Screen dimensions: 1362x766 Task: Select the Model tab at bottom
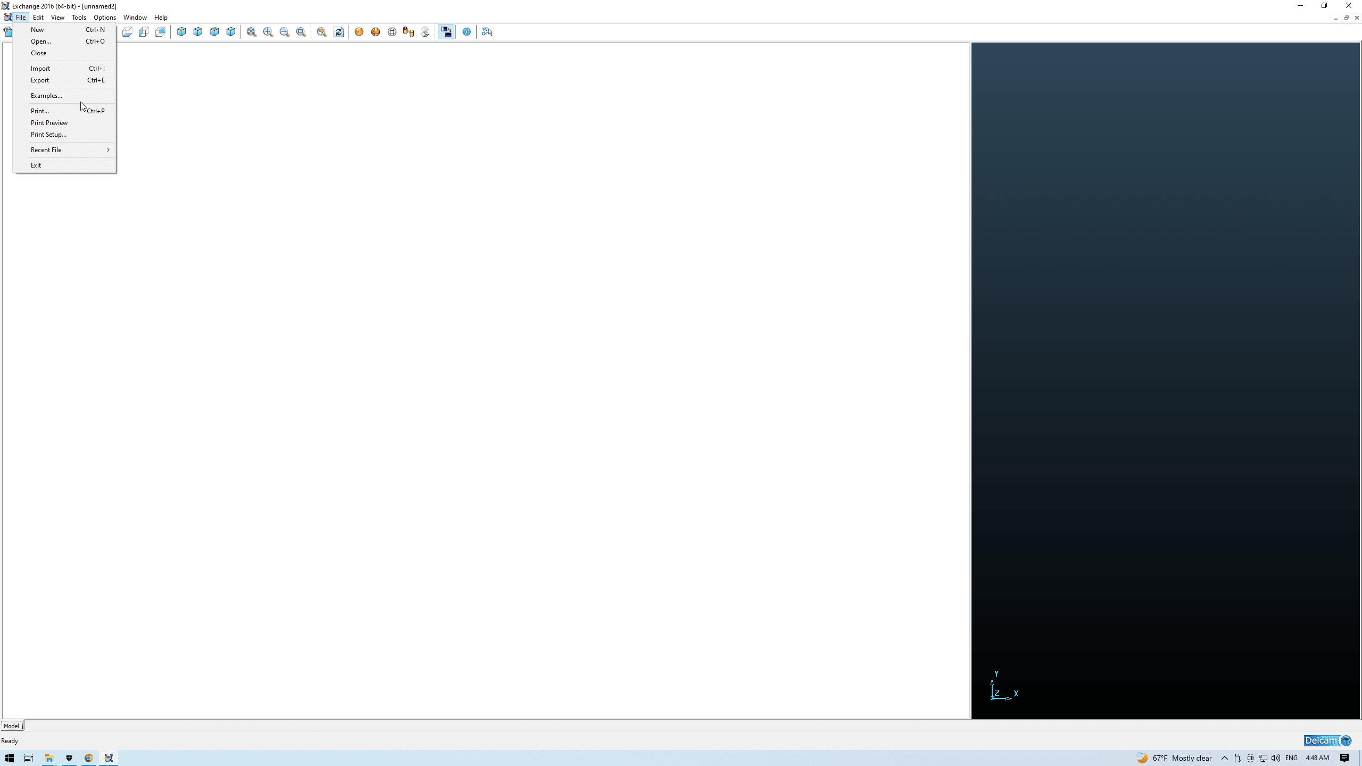pyautogui.click(x=11, y=726)
